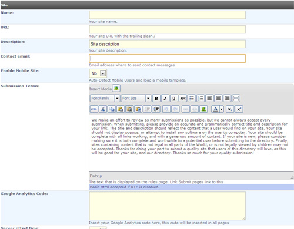The height and width of the screenshot is (229, 294).
Task: Click 'Auto-Detect Mobile Users' hint text
Action: pos(138,80)
